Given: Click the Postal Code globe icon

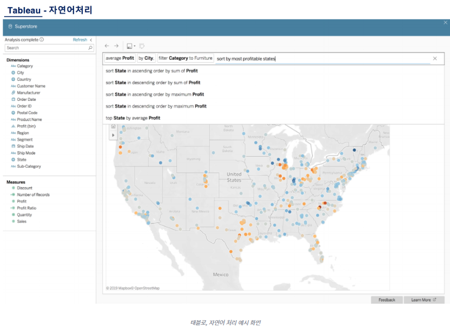Looking at the screenshot, I should click(x=13, y=113).
